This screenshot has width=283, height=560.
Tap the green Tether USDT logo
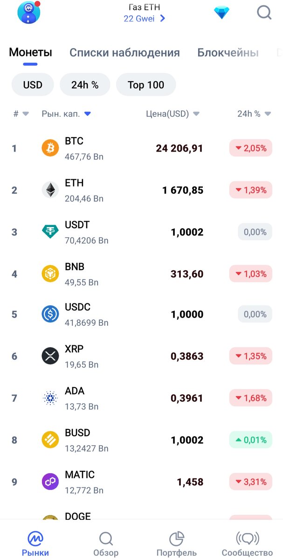point(50,232)
